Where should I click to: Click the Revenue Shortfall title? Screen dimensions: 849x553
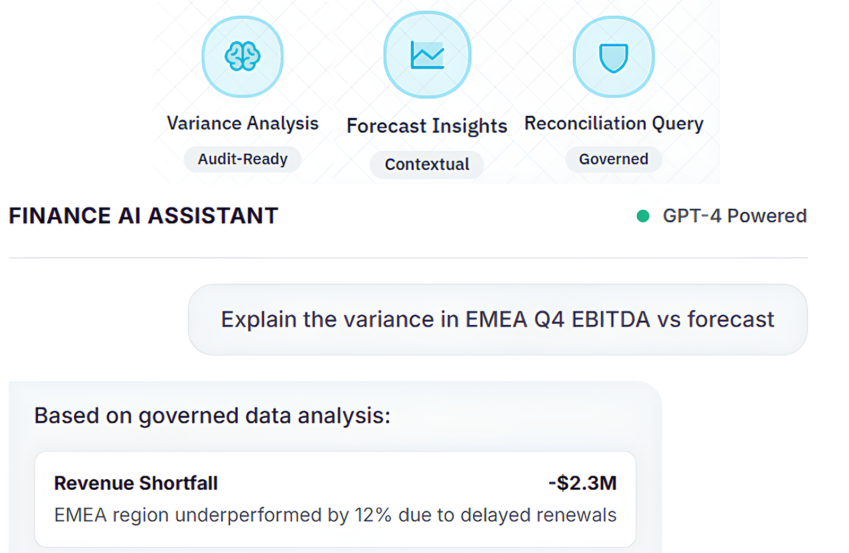[136, 483]
